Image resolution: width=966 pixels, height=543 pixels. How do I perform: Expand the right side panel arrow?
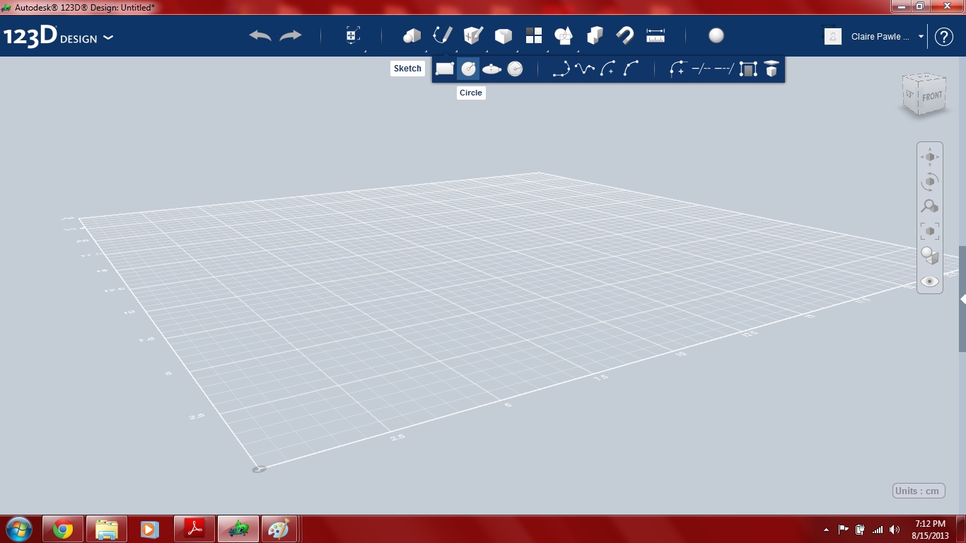(x=963, y=299)
